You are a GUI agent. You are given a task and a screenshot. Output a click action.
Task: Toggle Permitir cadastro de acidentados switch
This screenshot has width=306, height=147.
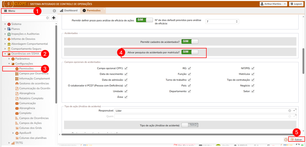tap(190, 41)
